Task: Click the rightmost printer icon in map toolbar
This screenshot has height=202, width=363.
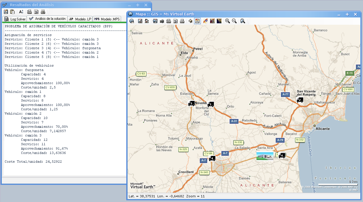Action: click(x=182, y=21)
